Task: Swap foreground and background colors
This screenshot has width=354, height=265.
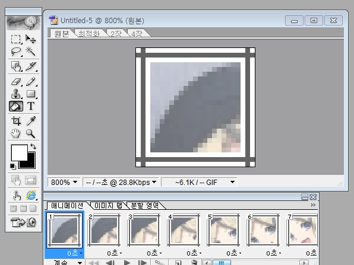Action: [x=33, y=146]
